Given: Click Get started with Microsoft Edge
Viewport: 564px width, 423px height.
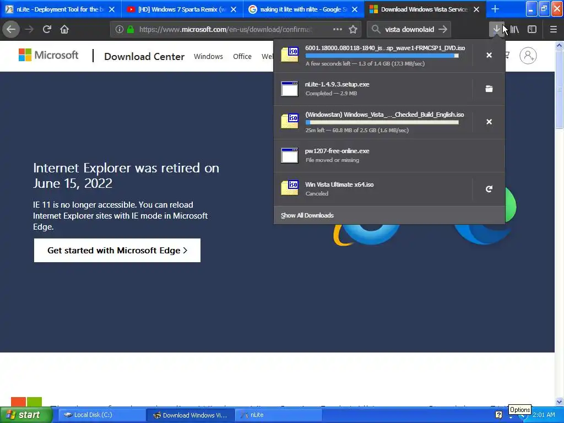Looking at the screenshot, I should point(117,251).
